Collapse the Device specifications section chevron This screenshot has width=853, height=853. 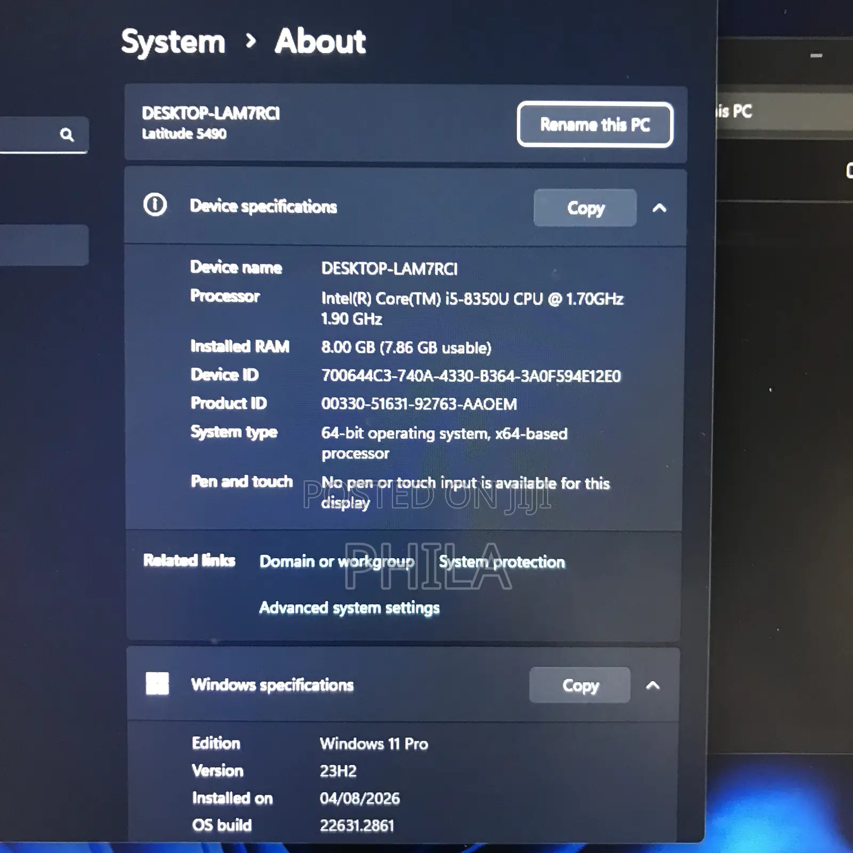(x=659, y=208)
